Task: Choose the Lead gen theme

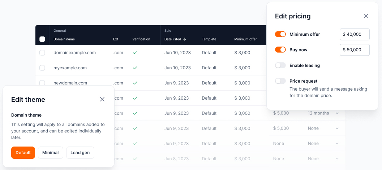Action: [x=80, y=153]
